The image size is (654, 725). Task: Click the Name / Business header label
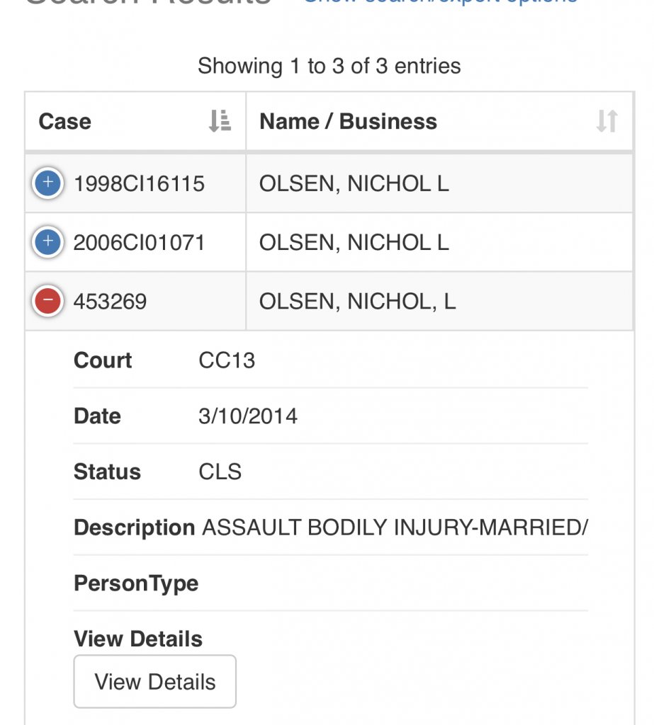(348, 121)
